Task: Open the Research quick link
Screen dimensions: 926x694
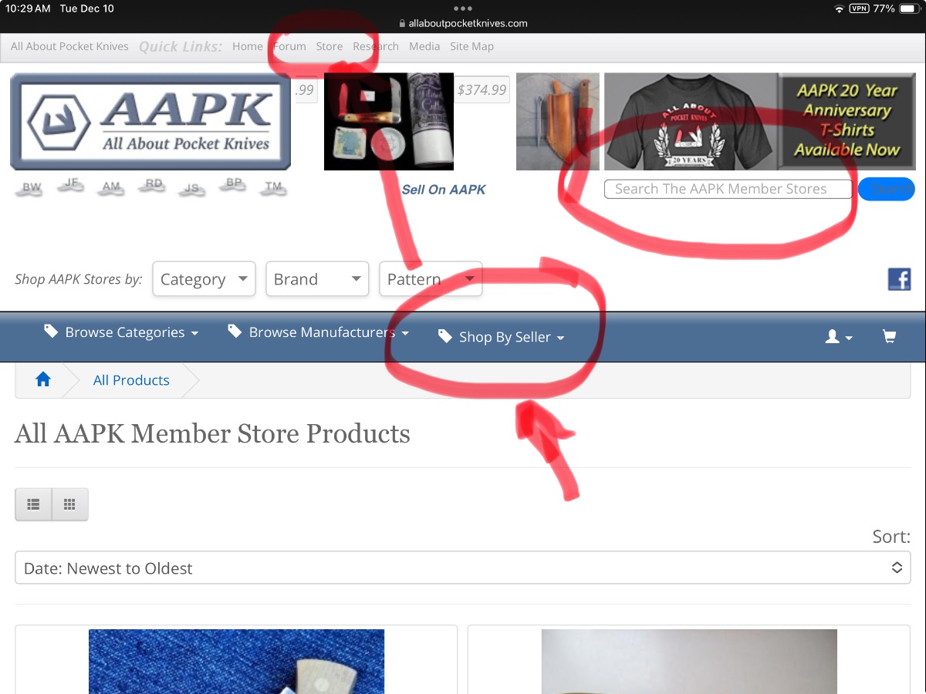Action: pyautogui.click(x=376, y=46)
